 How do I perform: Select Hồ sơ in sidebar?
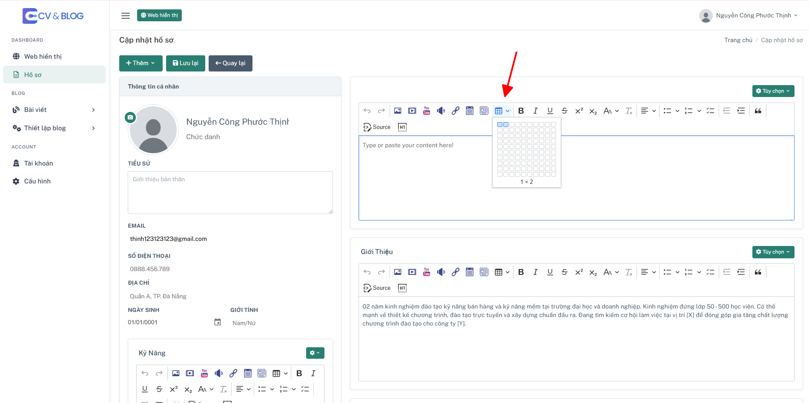[x=54, y=74]
